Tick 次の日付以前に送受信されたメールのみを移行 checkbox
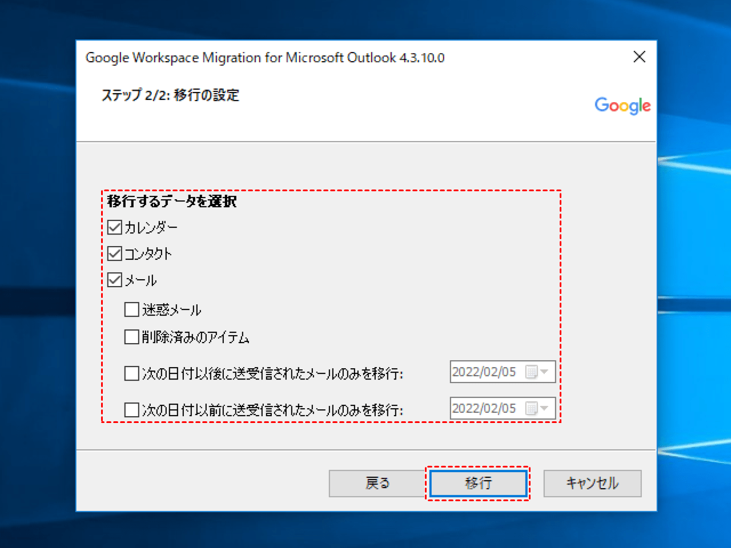 132,410
